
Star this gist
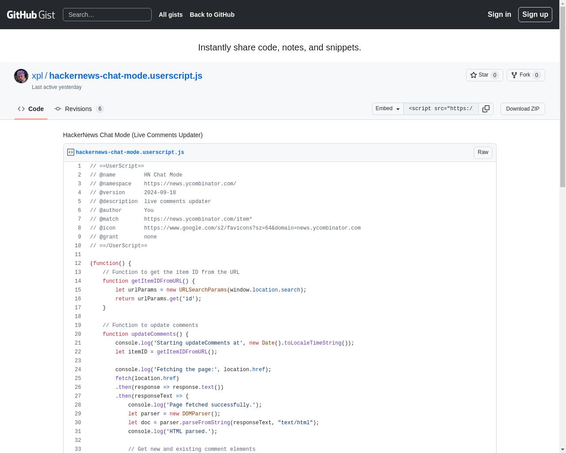point(484,75)
